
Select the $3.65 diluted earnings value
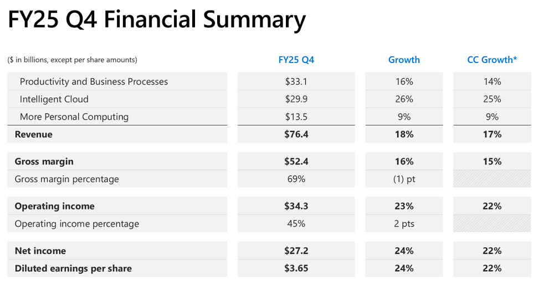point(296,269)
